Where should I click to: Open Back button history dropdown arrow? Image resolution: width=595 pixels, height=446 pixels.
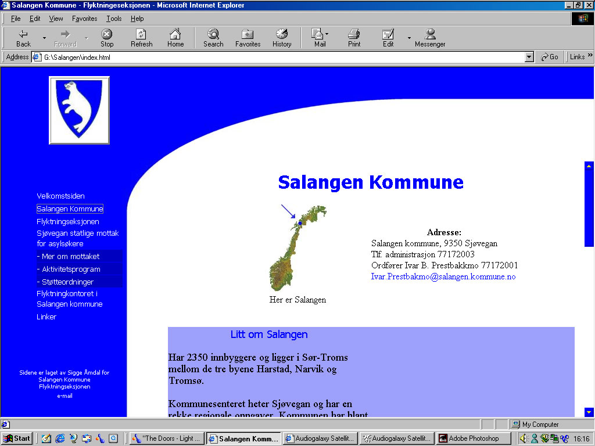pos(44,38)
